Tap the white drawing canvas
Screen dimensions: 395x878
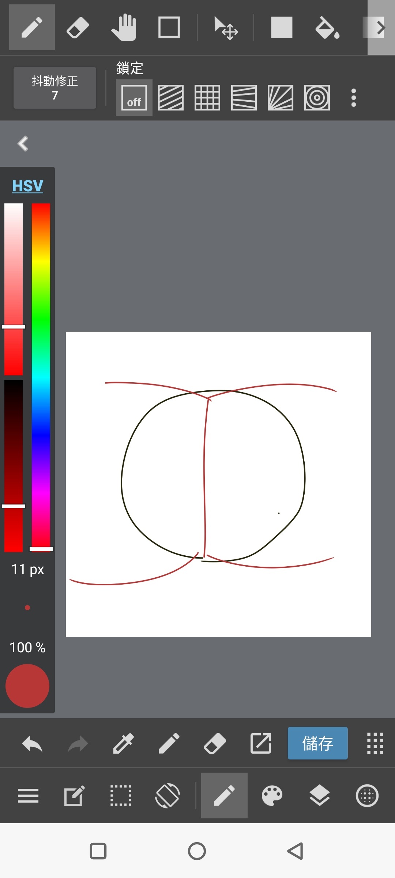click(x=218, y=484)
